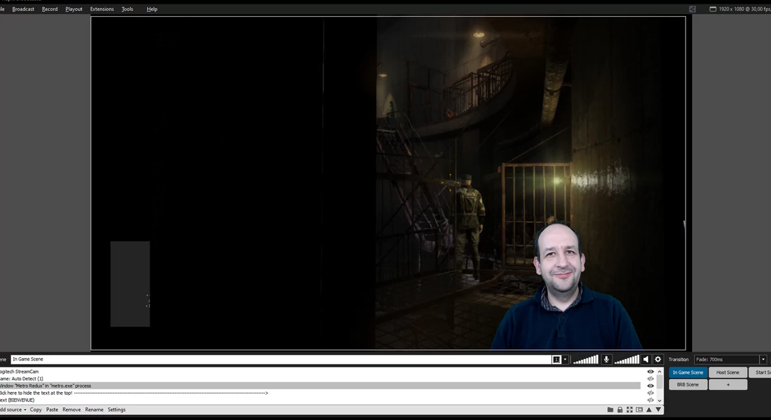Click the fit-to-screen arrows icon
Image resolution: width=771 pixels, height=420 pixels.
(x=630, y=410)
